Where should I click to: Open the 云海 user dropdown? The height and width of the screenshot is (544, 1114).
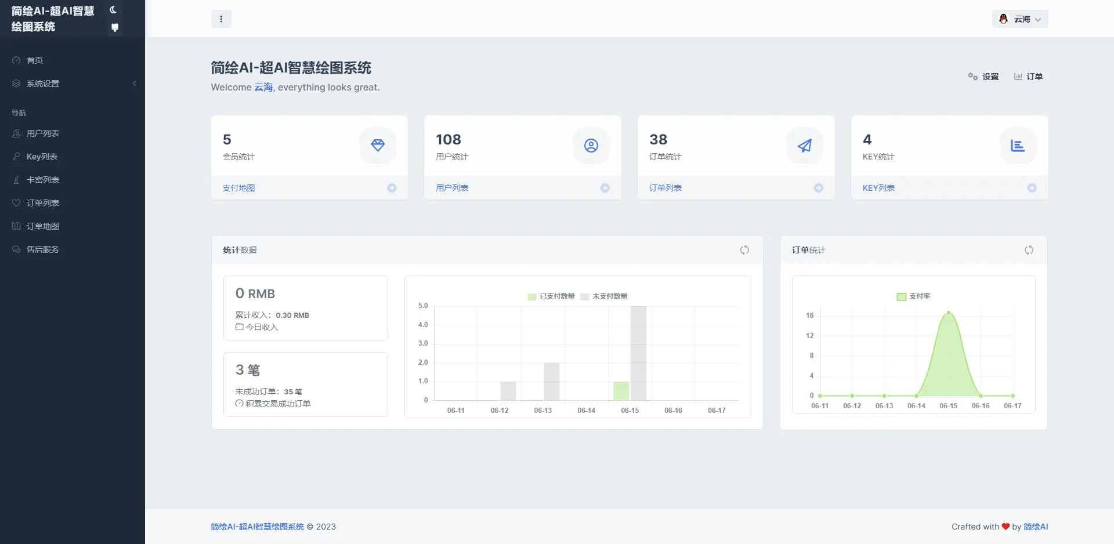tap(1020, 19)
